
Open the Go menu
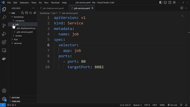pyautogui.click(x=40, y=3)
